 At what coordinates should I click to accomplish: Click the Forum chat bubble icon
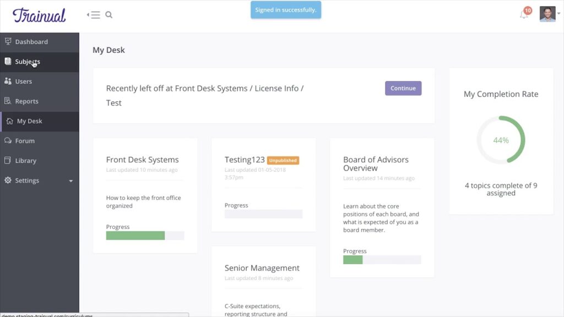pyautogui.click(x=8, y=140)
